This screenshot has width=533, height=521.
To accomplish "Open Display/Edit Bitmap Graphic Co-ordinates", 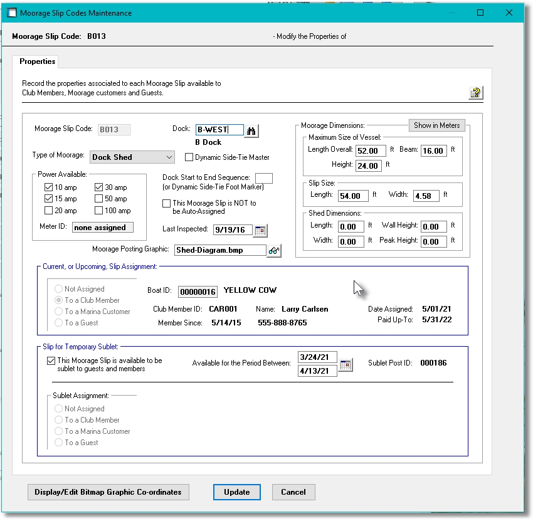I will [x=108, y=492].
